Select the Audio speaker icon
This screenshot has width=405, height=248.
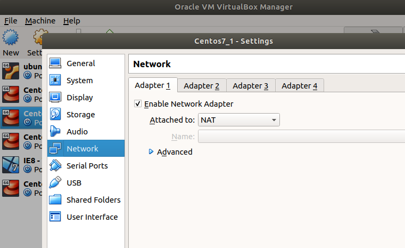click(x=55, y=132)
